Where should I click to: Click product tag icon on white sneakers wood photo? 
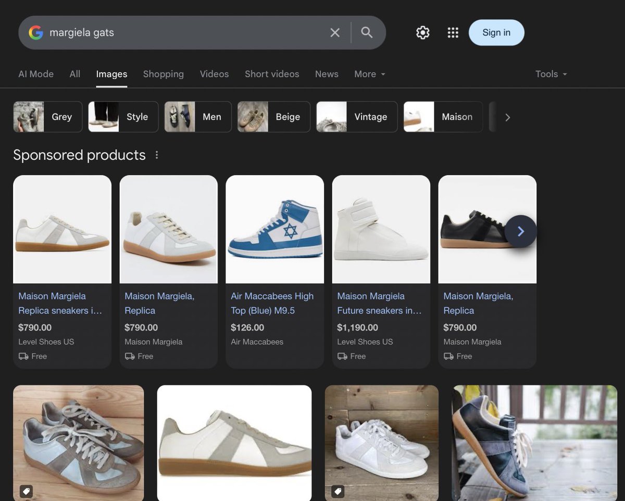click(x=337, y=491)
